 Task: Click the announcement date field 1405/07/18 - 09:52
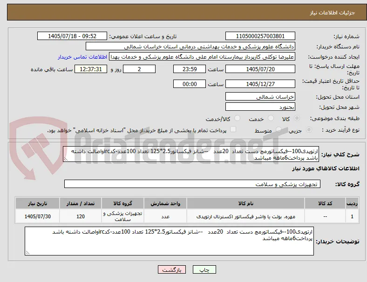click(72, 36)
